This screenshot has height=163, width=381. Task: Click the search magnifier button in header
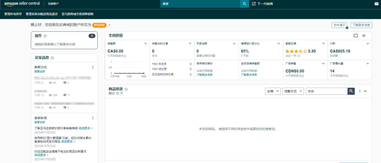click(244, 4)
